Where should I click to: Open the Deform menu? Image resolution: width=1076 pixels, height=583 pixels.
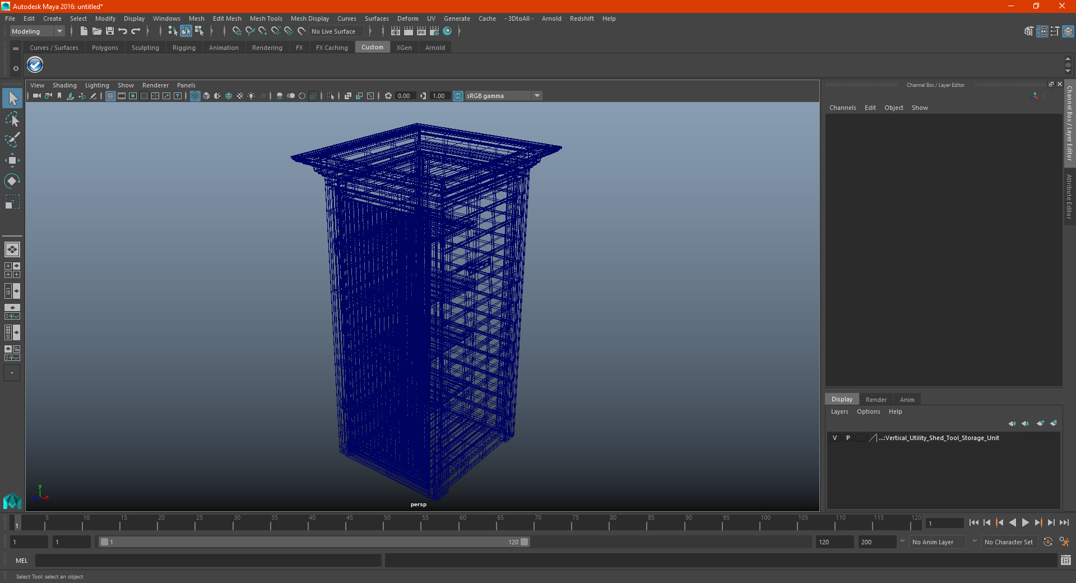(407, 18)
